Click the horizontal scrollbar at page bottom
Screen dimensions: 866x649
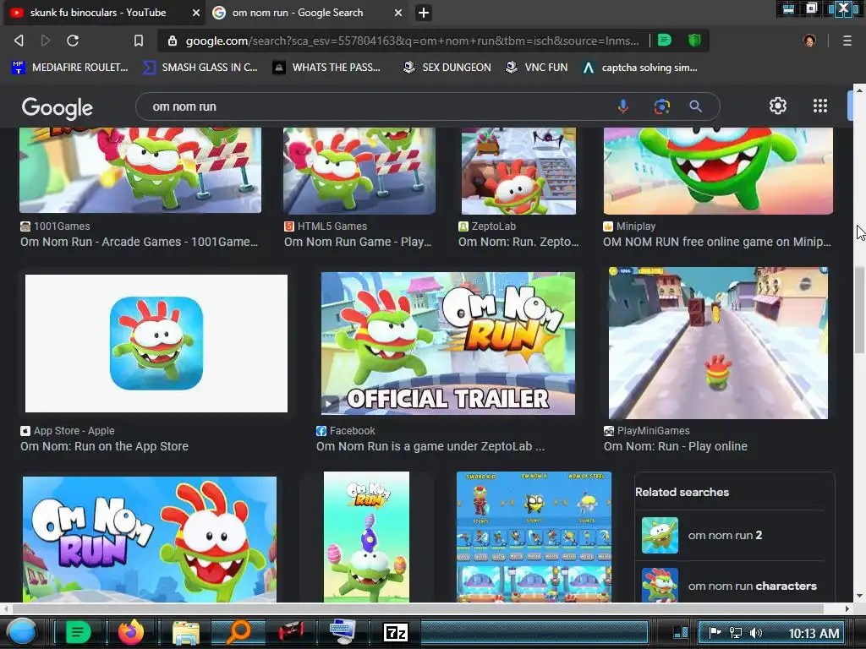(418, 608)
